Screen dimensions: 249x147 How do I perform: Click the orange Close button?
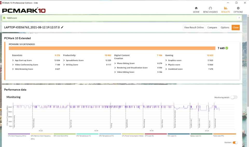pyautogui.click(x=236, y=27)
